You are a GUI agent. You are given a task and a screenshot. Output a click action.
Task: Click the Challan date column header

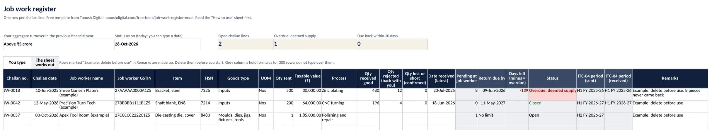[45, 78]
